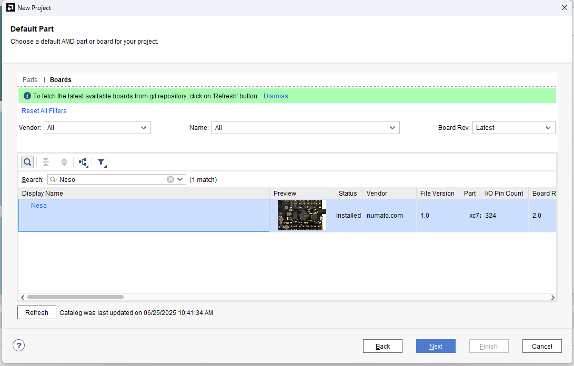Screen dimensions: 574x366
Task: Click the Refresh button
Action: point(37,313)
